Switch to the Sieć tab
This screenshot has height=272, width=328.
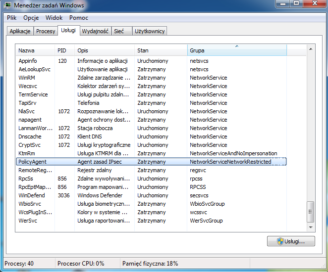(121, 31)
